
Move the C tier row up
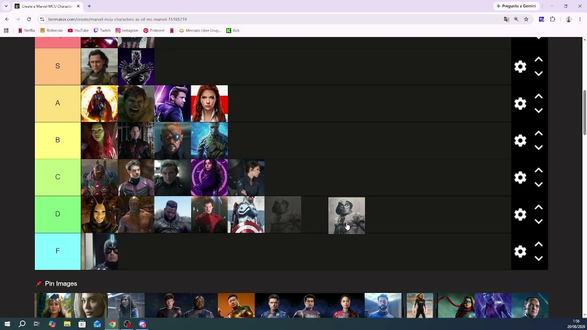(539, 170)
